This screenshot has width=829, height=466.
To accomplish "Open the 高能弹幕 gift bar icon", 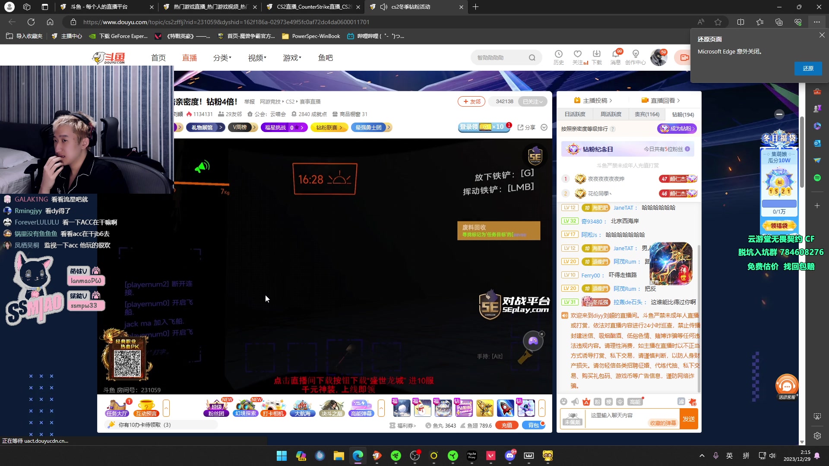I will pyautogui.click(x=361, y=408).
